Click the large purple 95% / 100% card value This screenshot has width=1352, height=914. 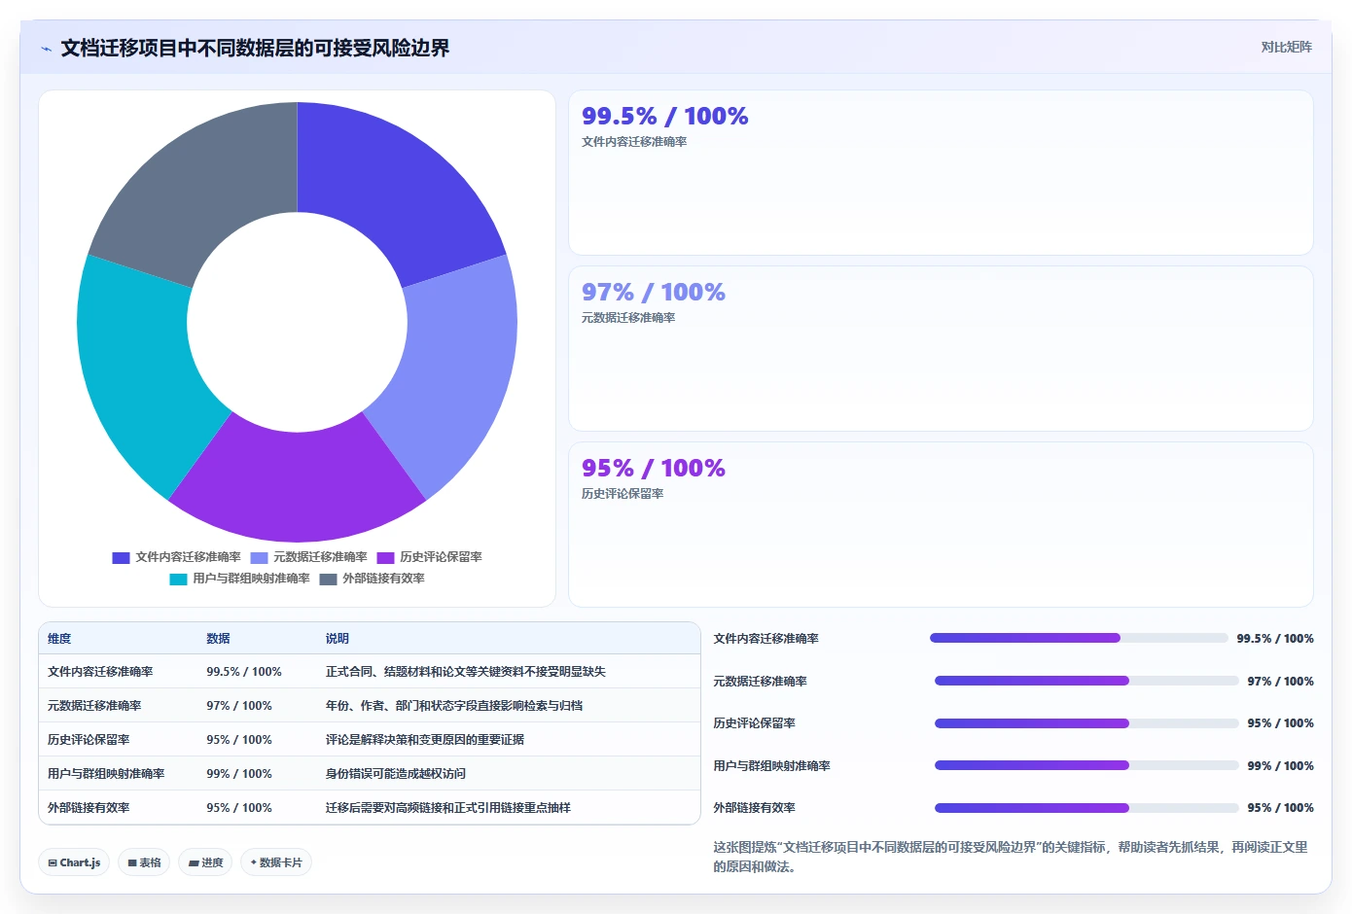pyautogui.click(x=654, y=469)
